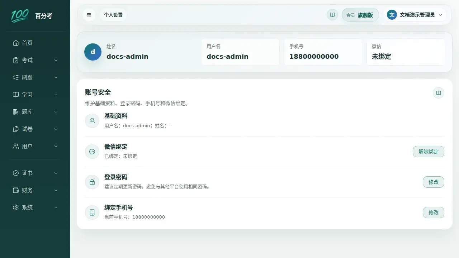Expand the 财务 menu chevron

point(56,190)
